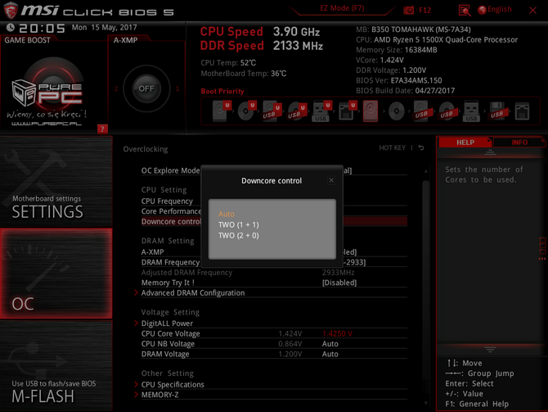The image size is (548, 412).
Task: Select the Core Performance row
Action: (x=274, y=211)
